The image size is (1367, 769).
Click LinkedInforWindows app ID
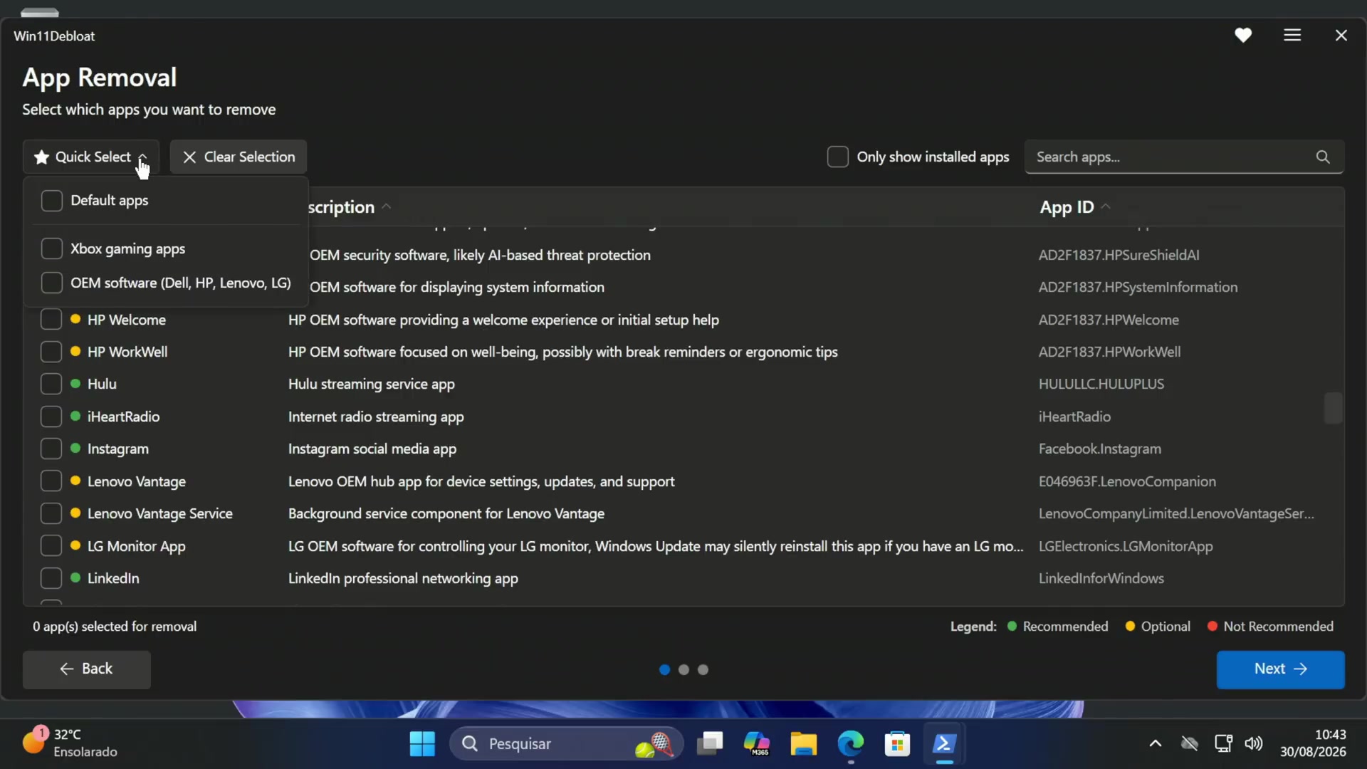[x=1101, y=578]
